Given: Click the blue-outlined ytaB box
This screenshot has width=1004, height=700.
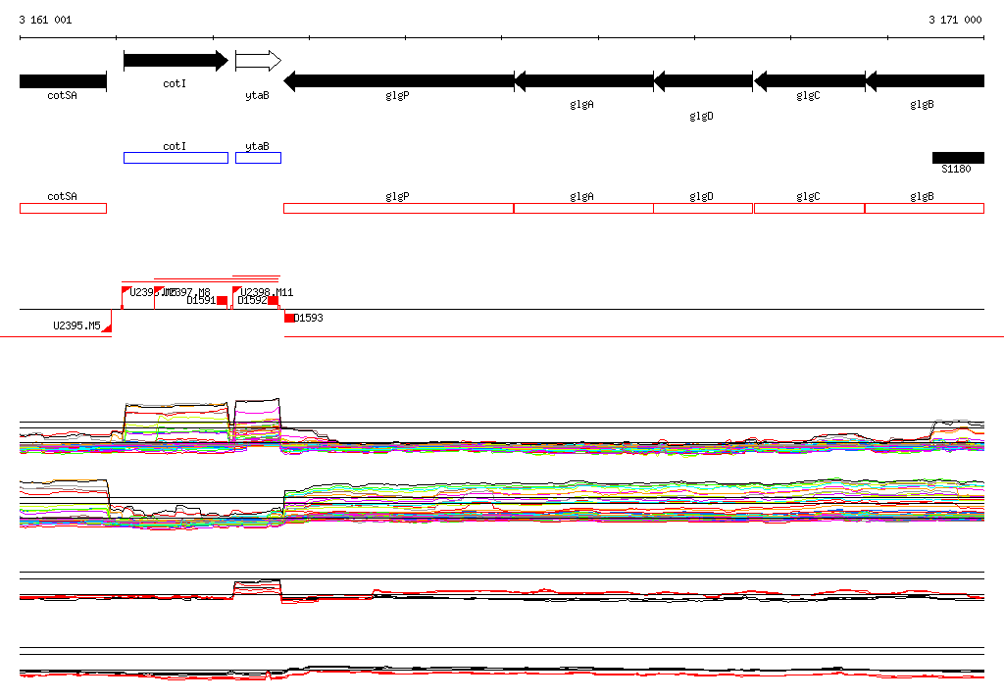Looking at the screenshot, I should tap(258, 158).
